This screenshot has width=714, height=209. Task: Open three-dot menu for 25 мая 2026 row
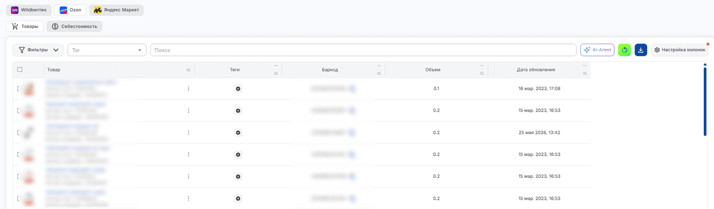188,133
